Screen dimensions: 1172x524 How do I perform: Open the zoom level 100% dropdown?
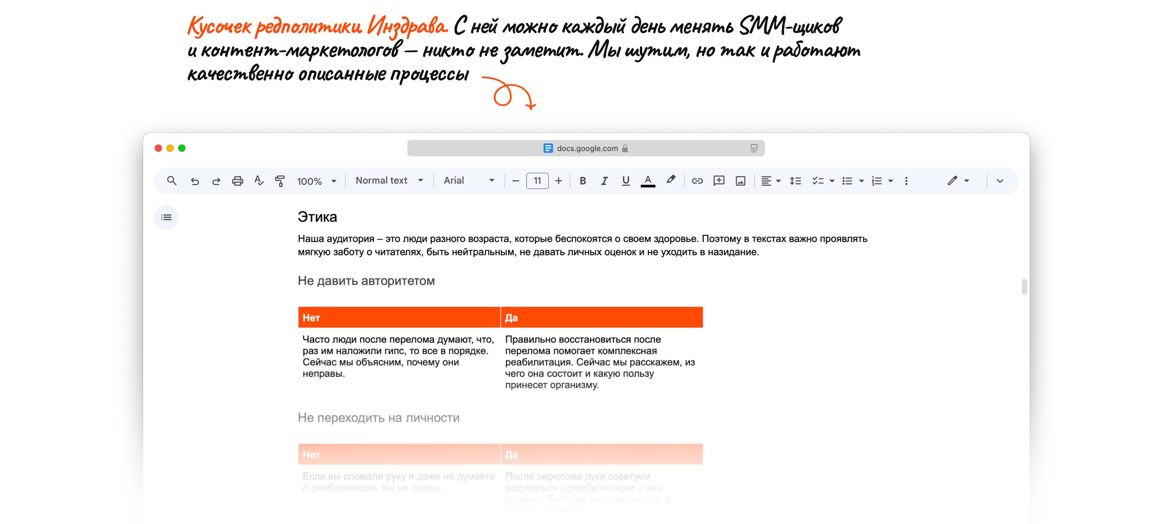pyautogui.click(x=317, y=181)
